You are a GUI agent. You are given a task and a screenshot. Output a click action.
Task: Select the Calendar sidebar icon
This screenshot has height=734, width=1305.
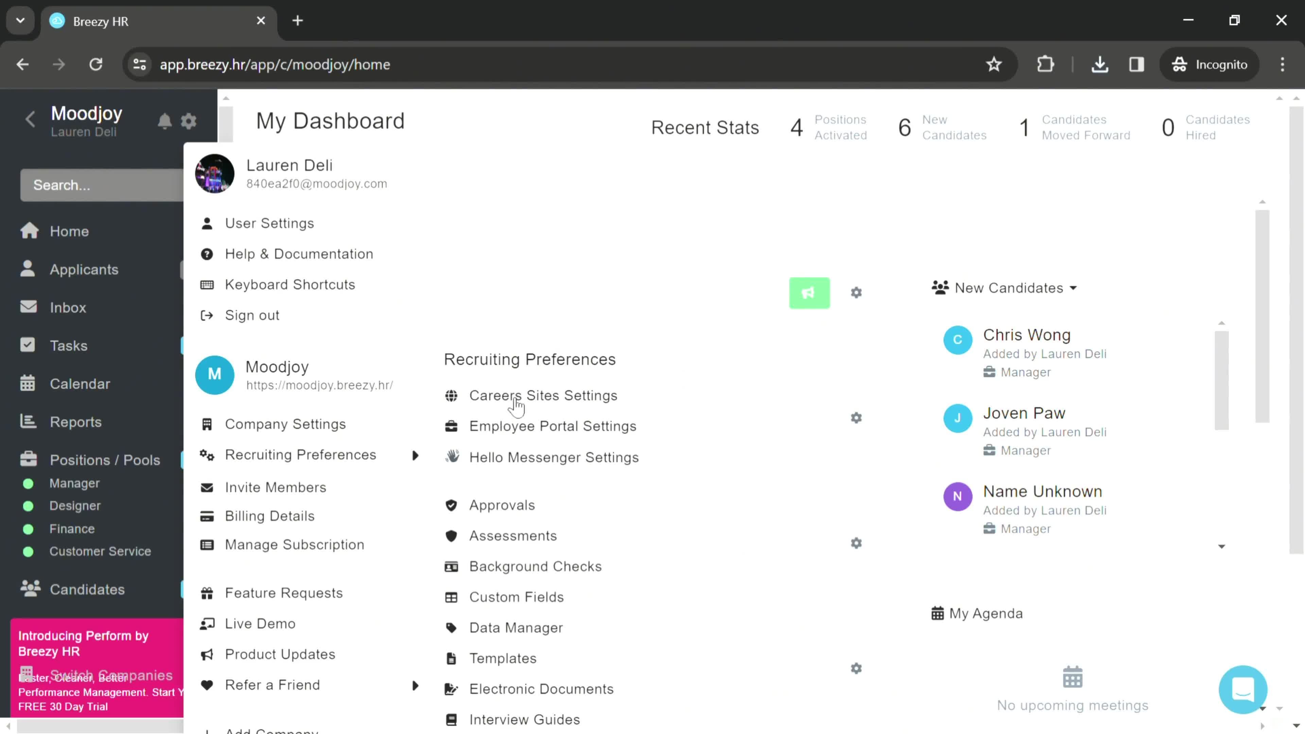[x=28, y=384]
